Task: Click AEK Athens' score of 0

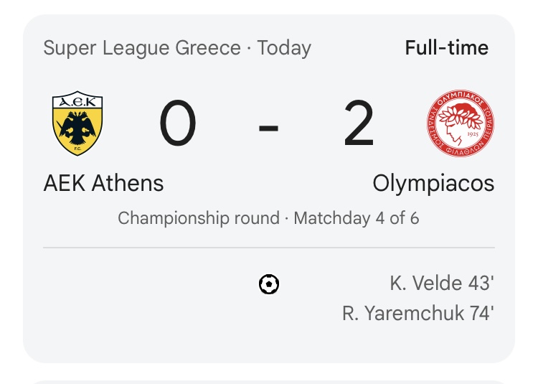Action: pos(177,125)
